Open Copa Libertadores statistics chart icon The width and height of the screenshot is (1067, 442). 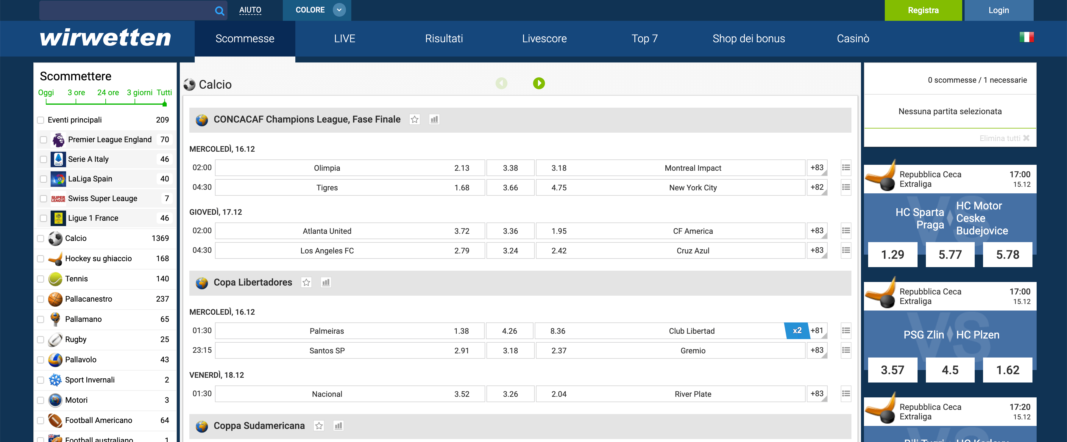326,283
